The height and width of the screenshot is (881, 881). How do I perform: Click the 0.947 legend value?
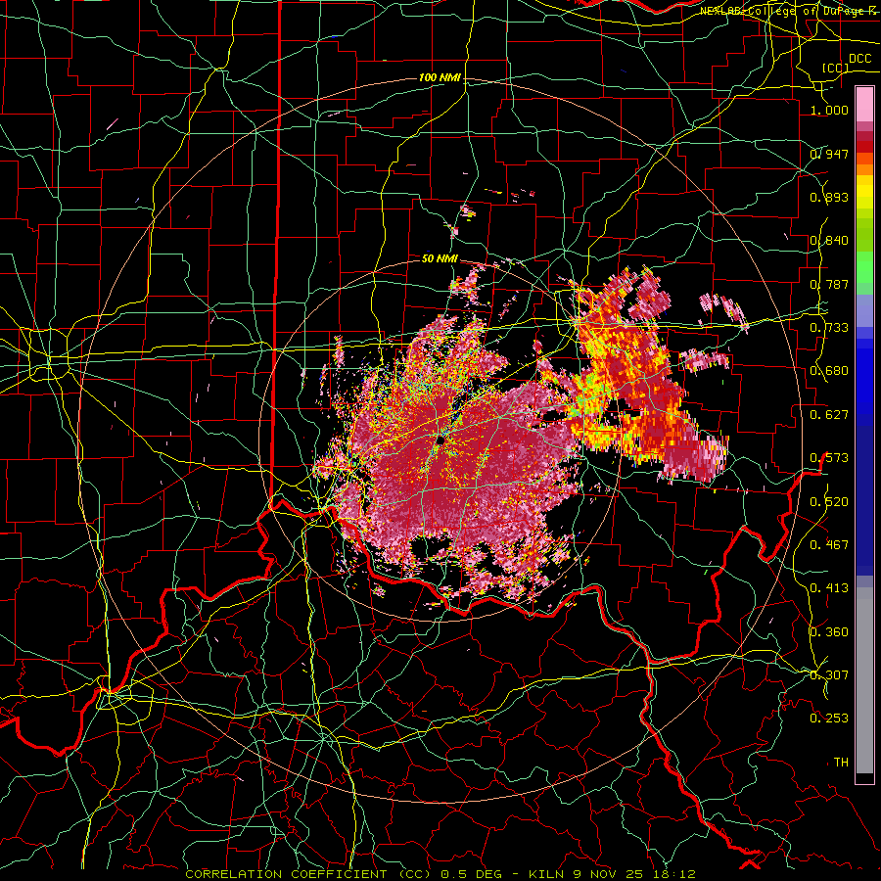829,154
